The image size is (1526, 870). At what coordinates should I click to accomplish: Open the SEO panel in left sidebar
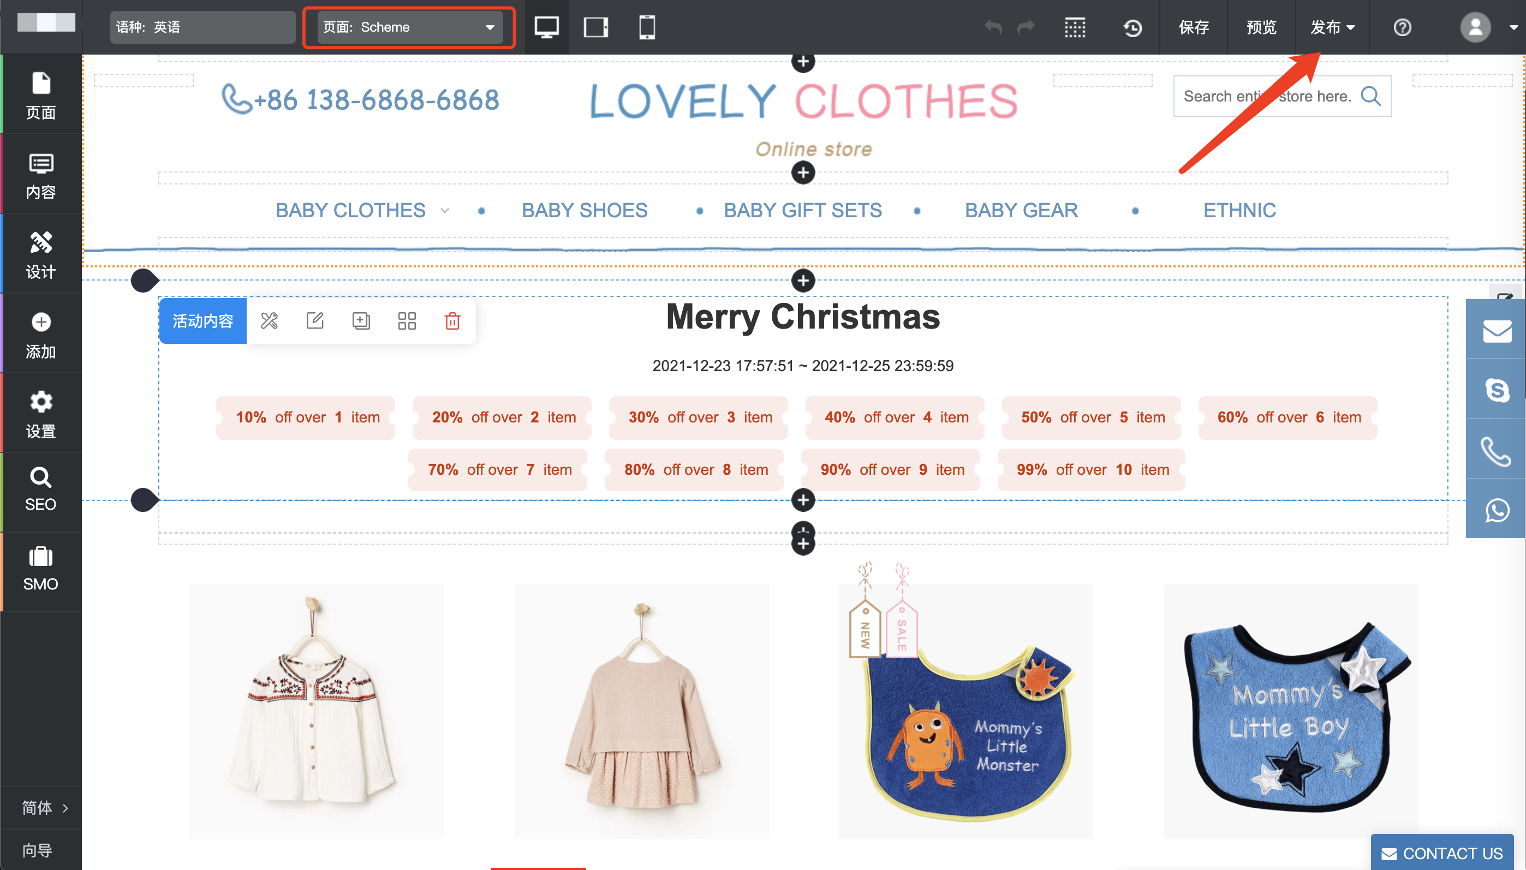[40, 490]
